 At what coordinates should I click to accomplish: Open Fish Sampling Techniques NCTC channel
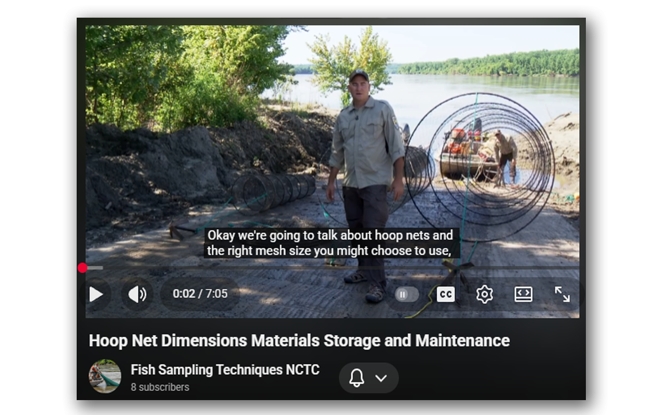pyautogui.click(x=225, y=370)
